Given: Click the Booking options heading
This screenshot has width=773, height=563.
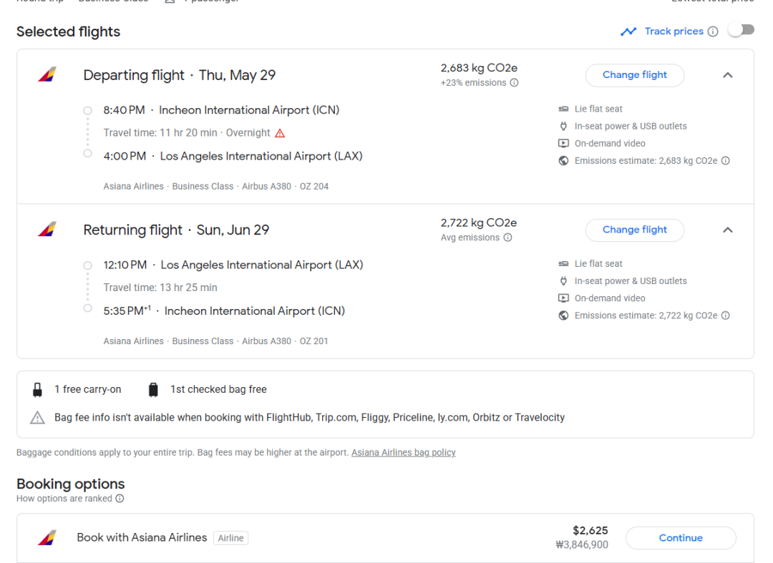Looking at the screenshot, I should click(x=70, y=484).
